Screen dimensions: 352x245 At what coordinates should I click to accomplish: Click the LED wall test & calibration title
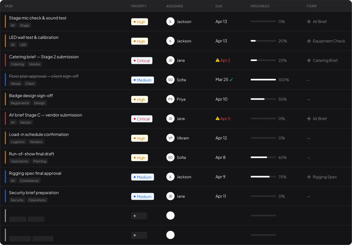pyautogui.click(x=34, y=38)
